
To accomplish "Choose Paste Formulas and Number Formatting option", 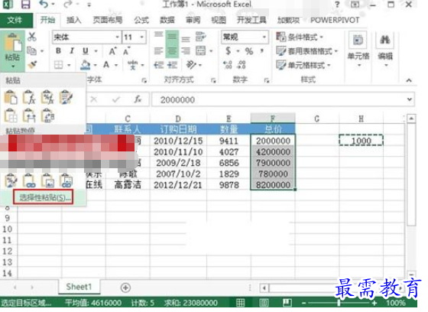I will (47, 97).
